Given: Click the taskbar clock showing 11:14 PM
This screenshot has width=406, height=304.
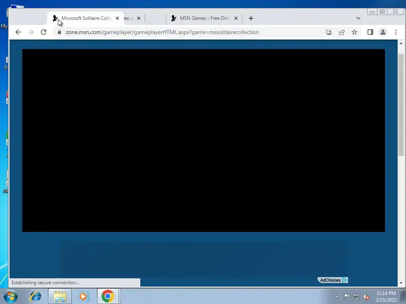Looking at the screenshot, I should point(386,296).
